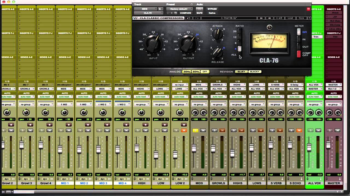Open the insert position b dropdown

[x=161, y=9]
